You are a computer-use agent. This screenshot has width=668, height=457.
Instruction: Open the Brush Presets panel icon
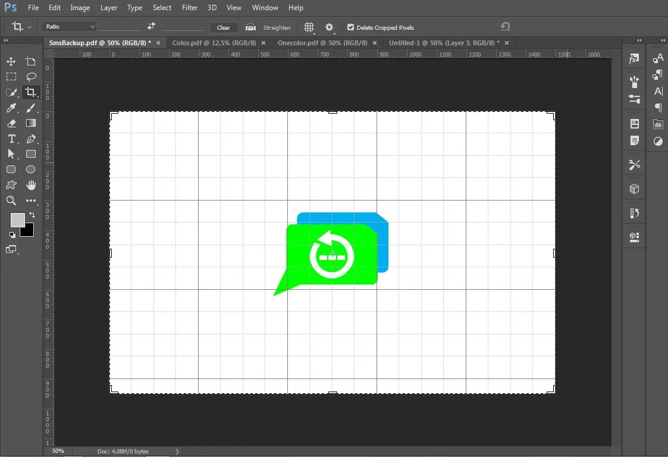(x=634, y=82)
